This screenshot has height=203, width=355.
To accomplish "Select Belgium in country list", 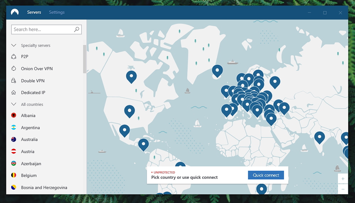I will pyautogui.click(x=29, y=176).
